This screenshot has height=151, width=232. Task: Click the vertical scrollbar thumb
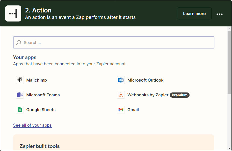(x=229, y=62)
